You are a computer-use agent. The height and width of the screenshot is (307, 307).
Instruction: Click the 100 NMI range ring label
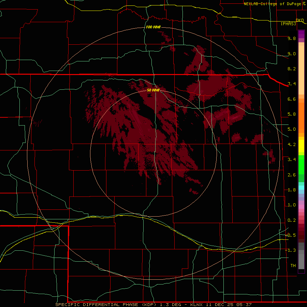(x=153, y=27)
